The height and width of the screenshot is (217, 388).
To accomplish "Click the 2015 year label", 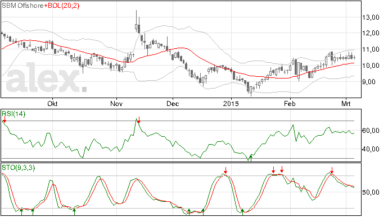I will 231,103.
